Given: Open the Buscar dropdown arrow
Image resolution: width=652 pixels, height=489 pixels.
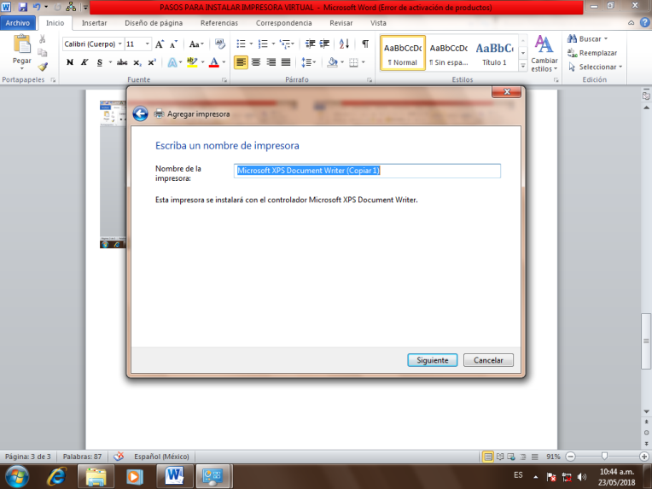Looking at the screenshot, I should click(606, 38).
